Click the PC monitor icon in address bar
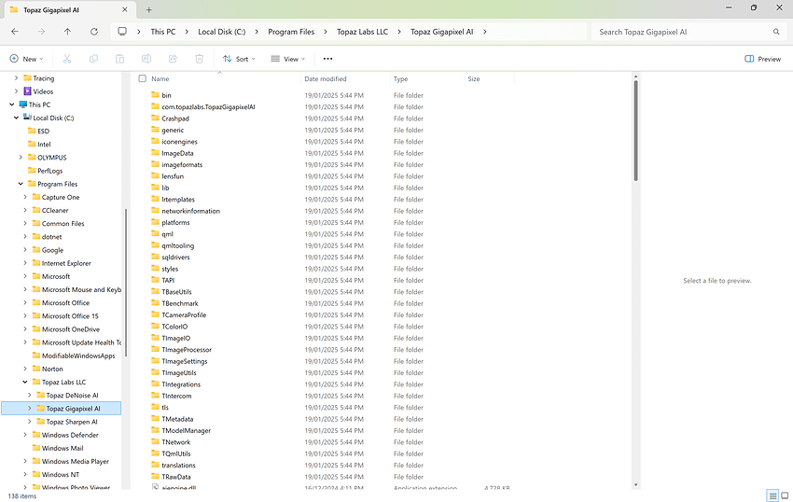The width and height of the screenshot is (793, 502). pos(122,32)
